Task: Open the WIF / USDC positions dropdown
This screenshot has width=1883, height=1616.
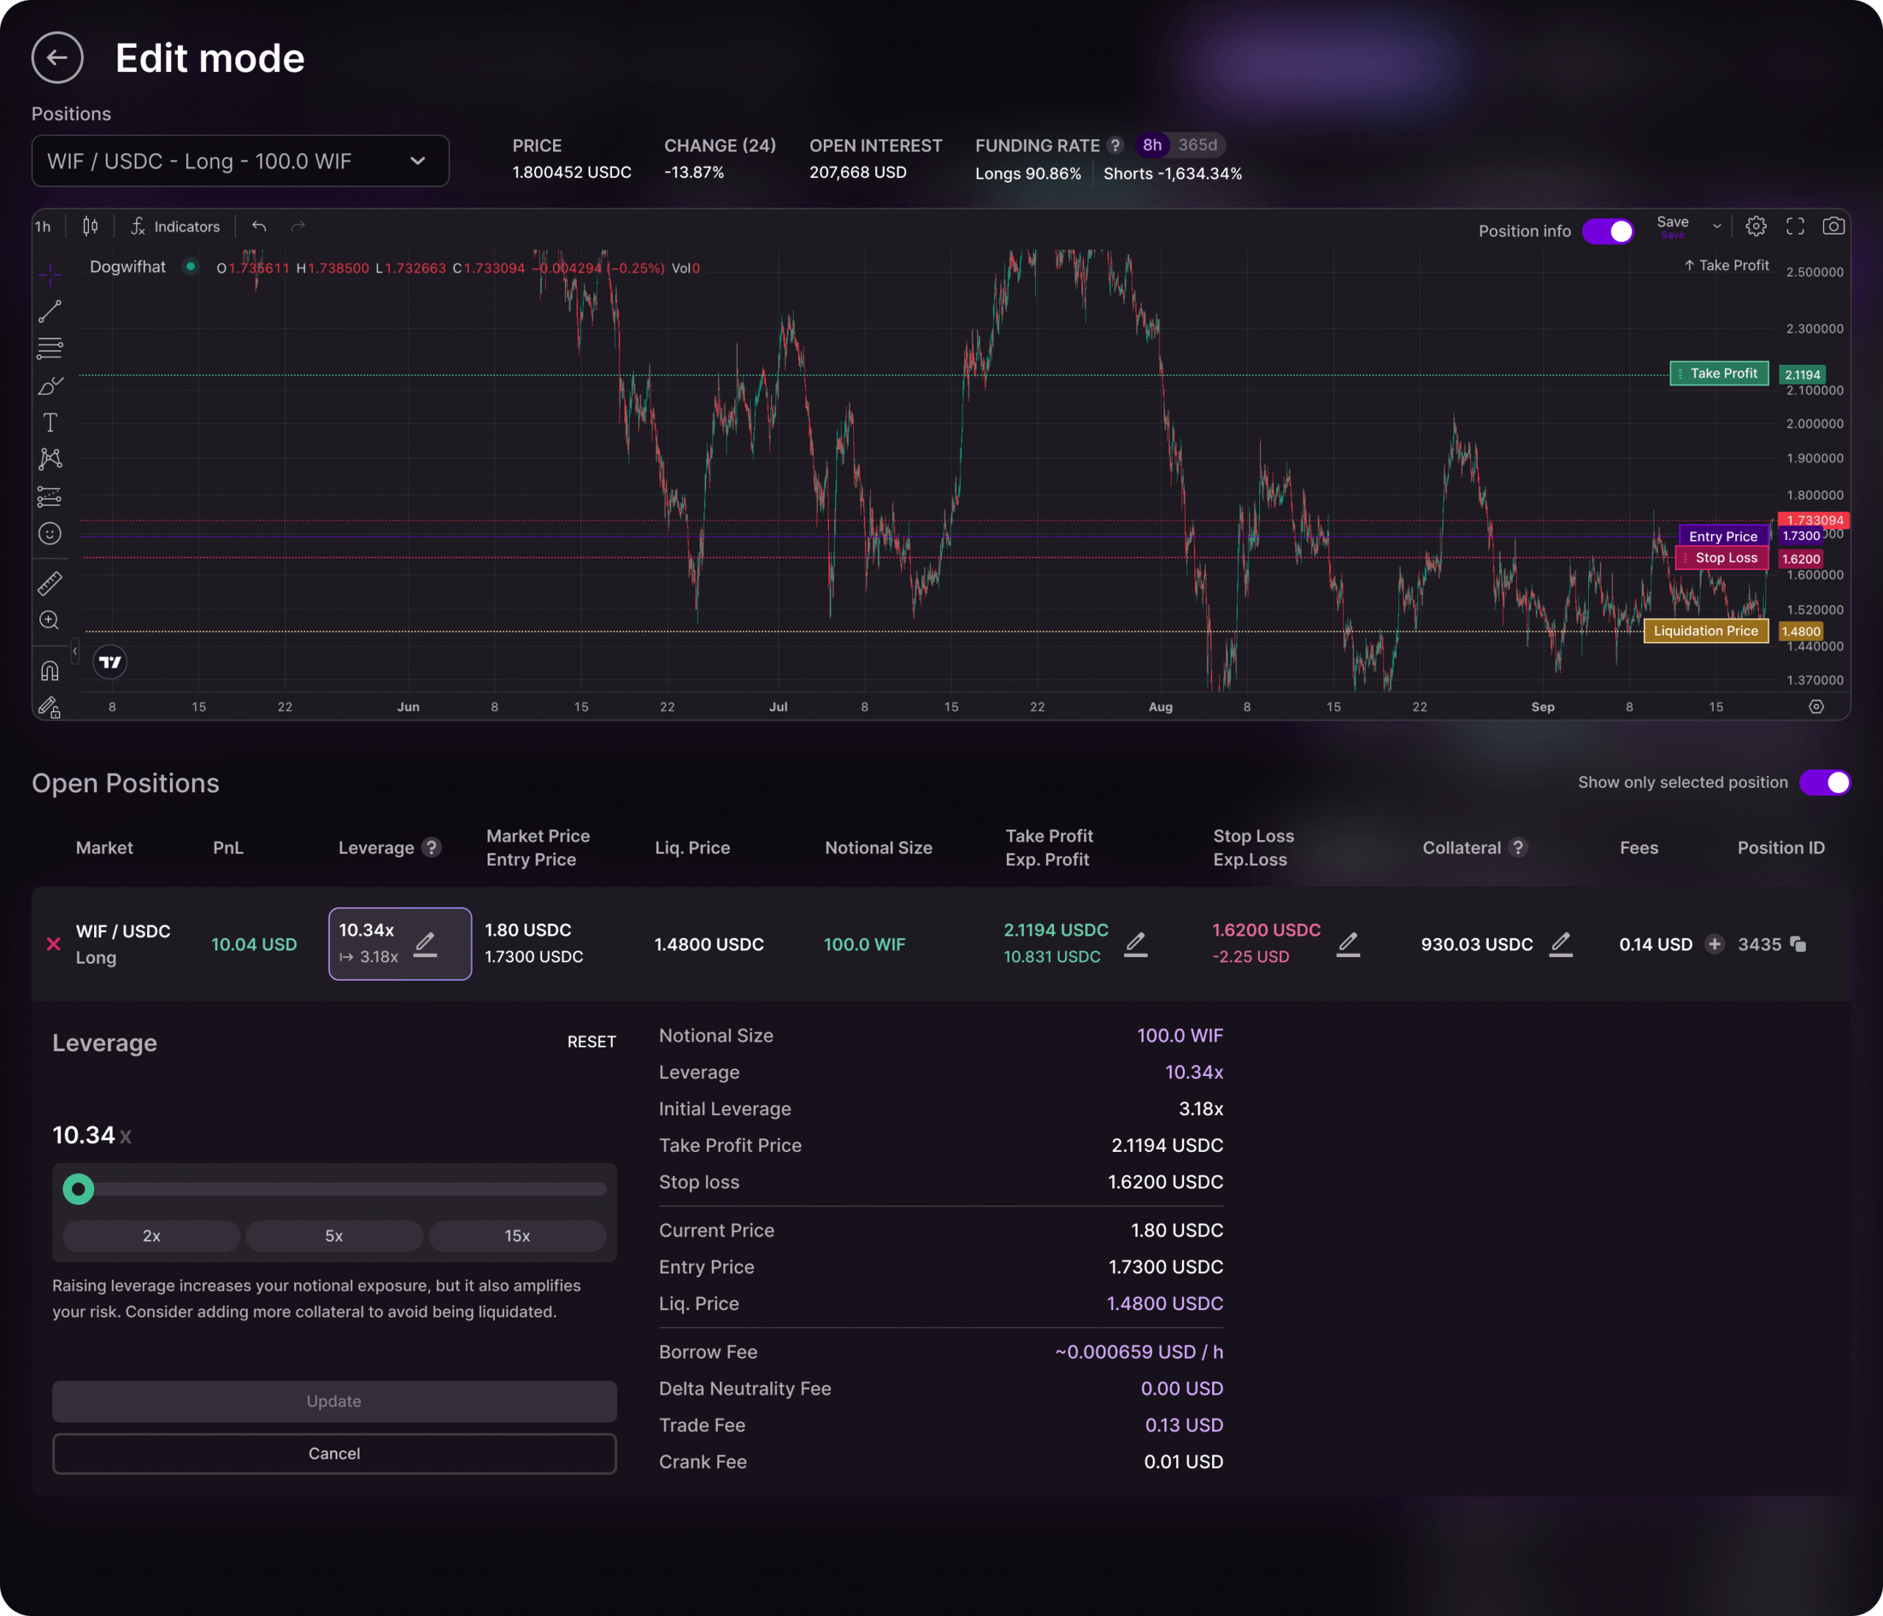Action: click(x=240, y=161)
